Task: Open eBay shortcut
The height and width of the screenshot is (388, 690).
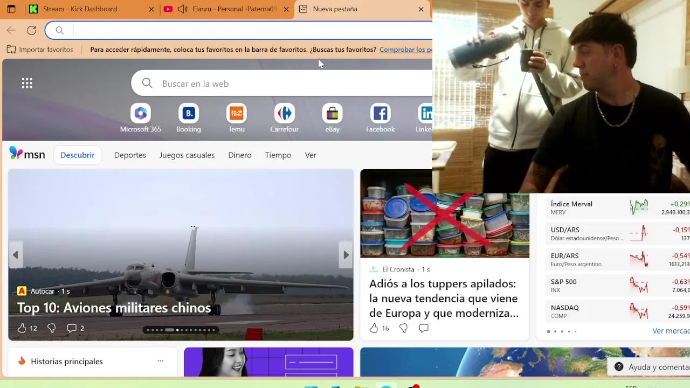Action: (x=333, y=118)
